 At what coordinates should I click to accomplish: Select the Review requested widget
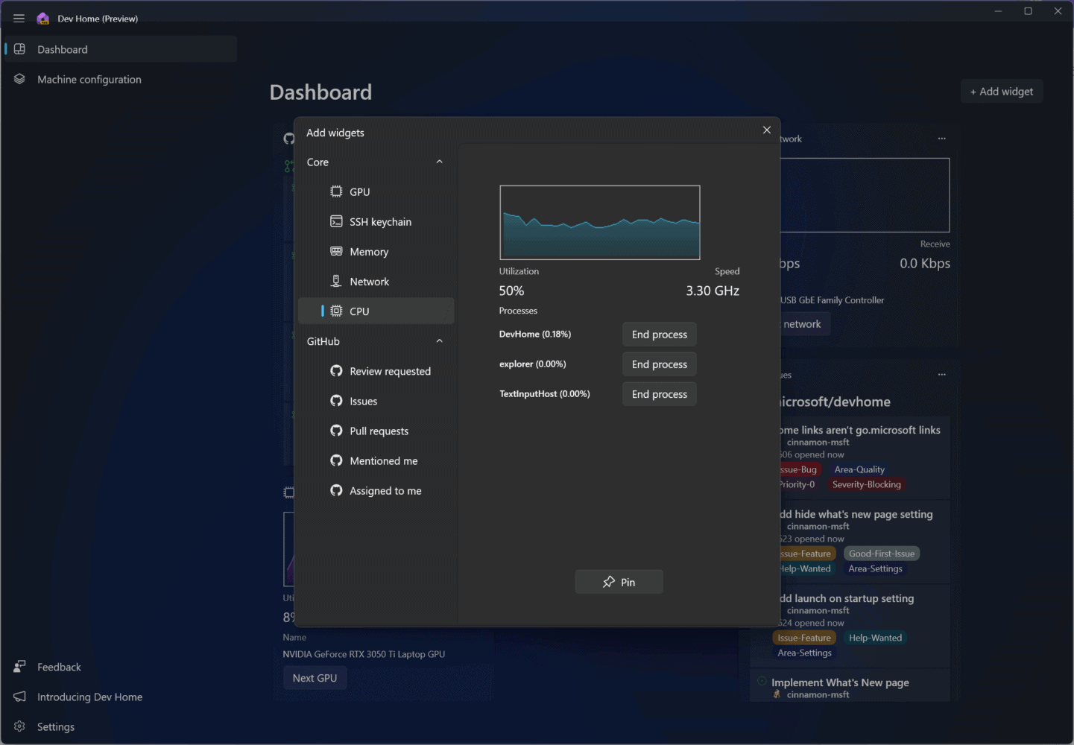point(376,371)
